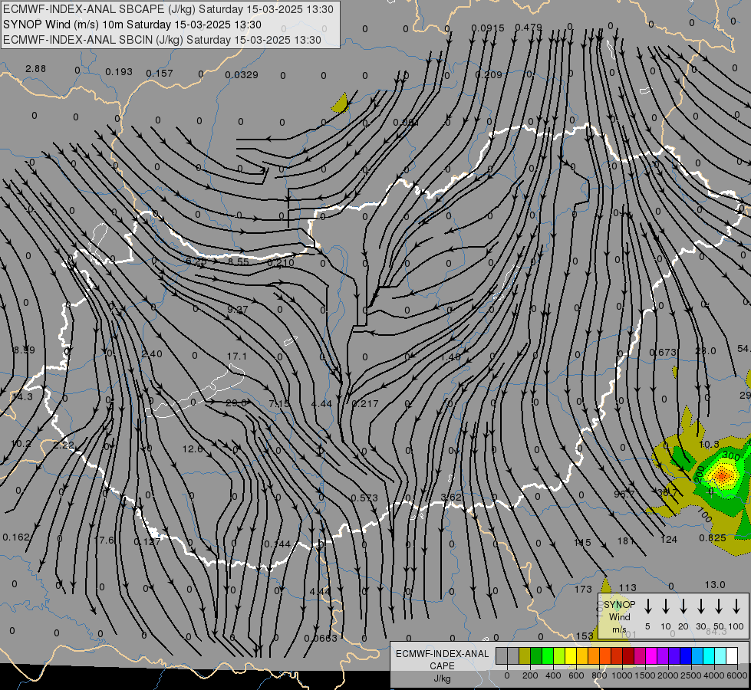Click the 17.6 value on the map
This screenshot has width=751, height=690.
(104, 540)
